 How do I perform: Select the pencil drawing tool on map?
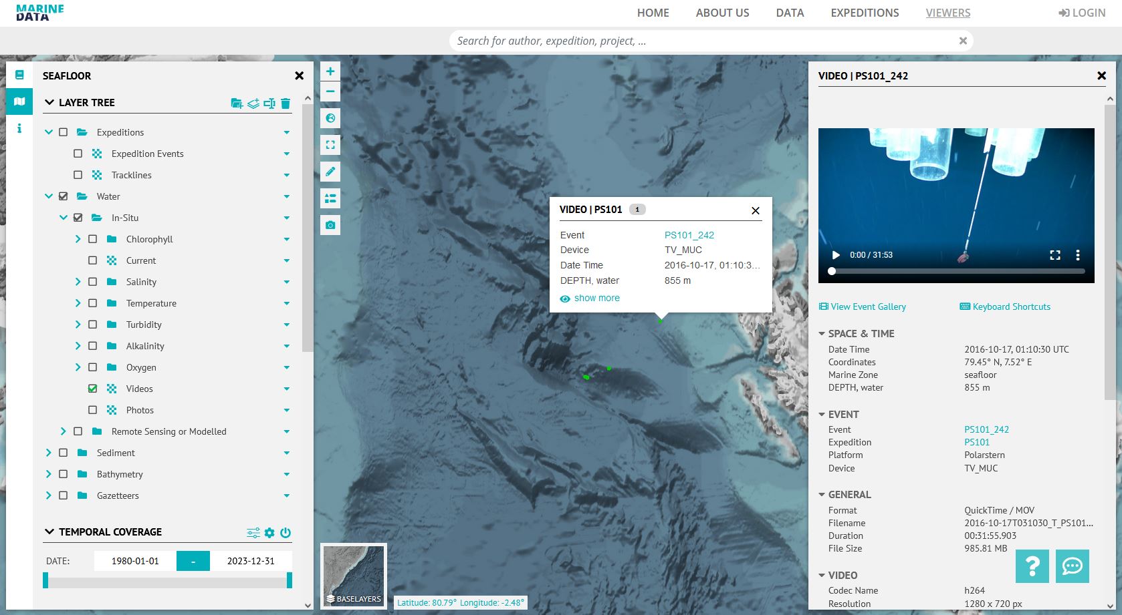pos(330,172)
